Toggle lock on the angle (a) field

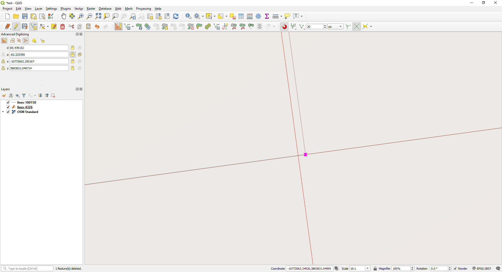[x=73, y=54]
